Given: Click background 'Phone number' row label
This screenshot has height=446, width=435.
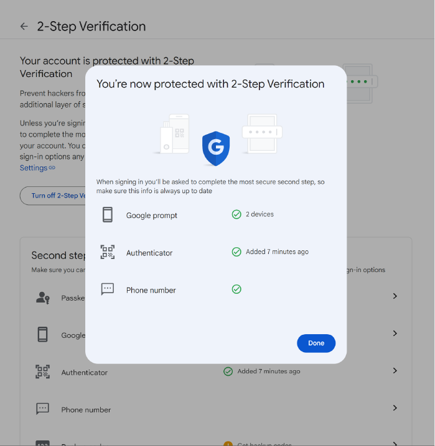Looking at the screenshot, I should (x=86, y=410).
